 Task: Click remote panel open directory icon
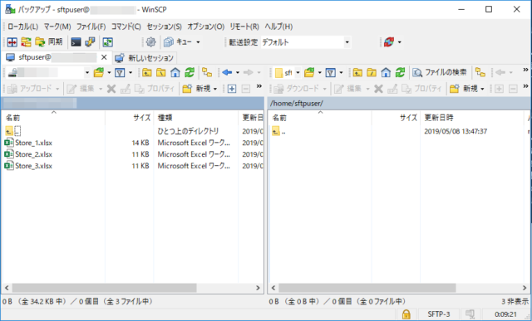tap(309, 72)
